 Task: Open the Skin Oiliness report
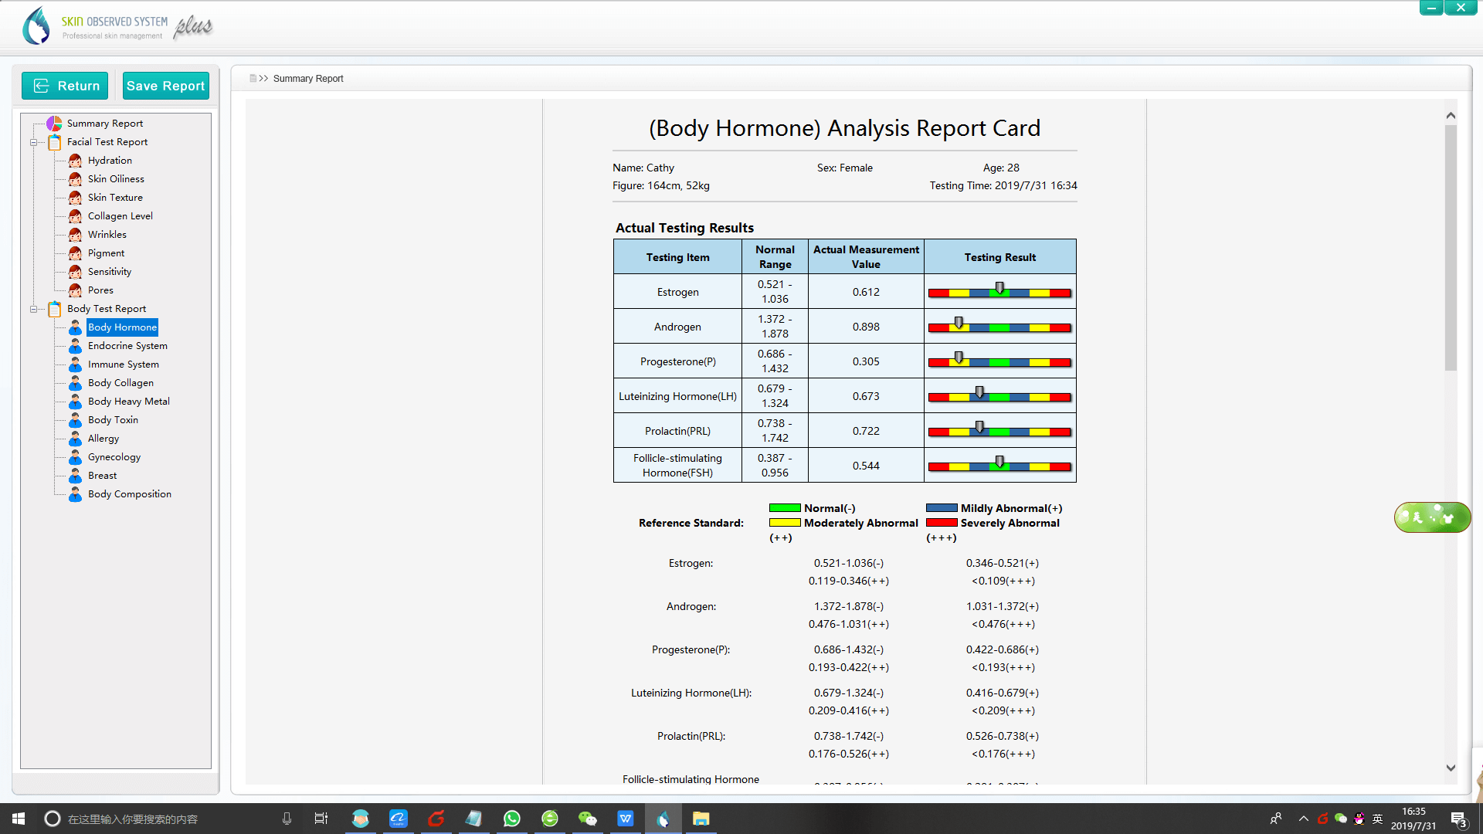click(x=116, y=179)
